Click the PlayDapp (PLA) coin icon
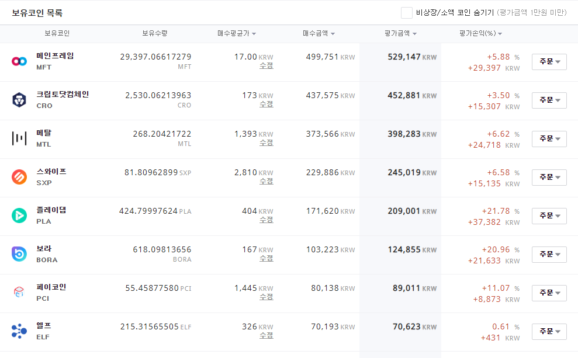This screenshot has width=578, height=358. (19, 216)
